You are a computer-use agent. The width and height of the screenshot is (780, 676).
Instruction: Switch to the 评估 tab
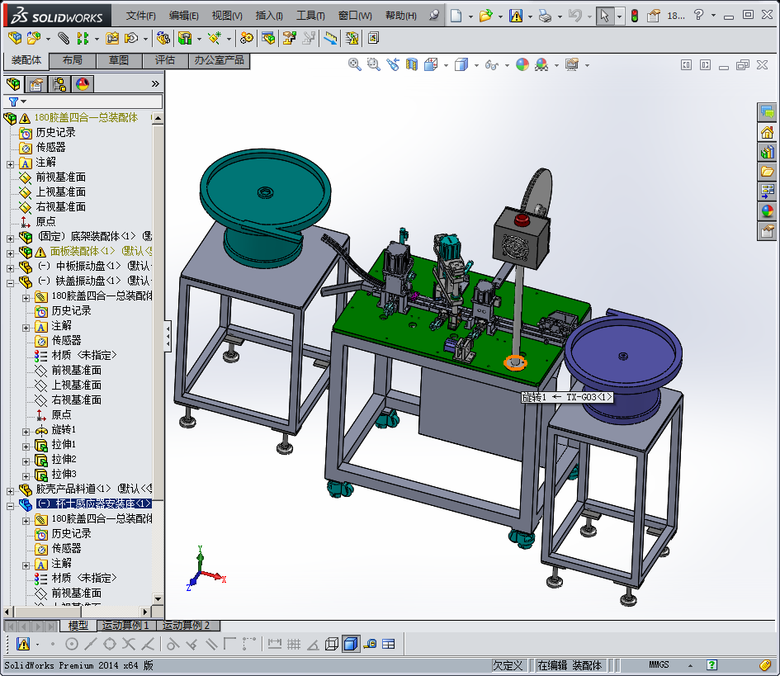[165, 60]
